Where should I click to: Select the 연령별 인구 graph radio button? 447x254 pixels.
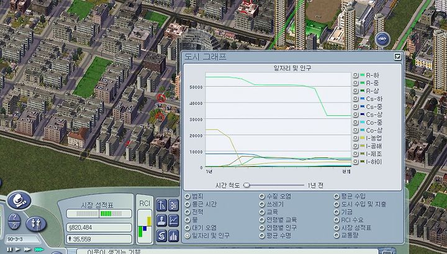point(262,228)
